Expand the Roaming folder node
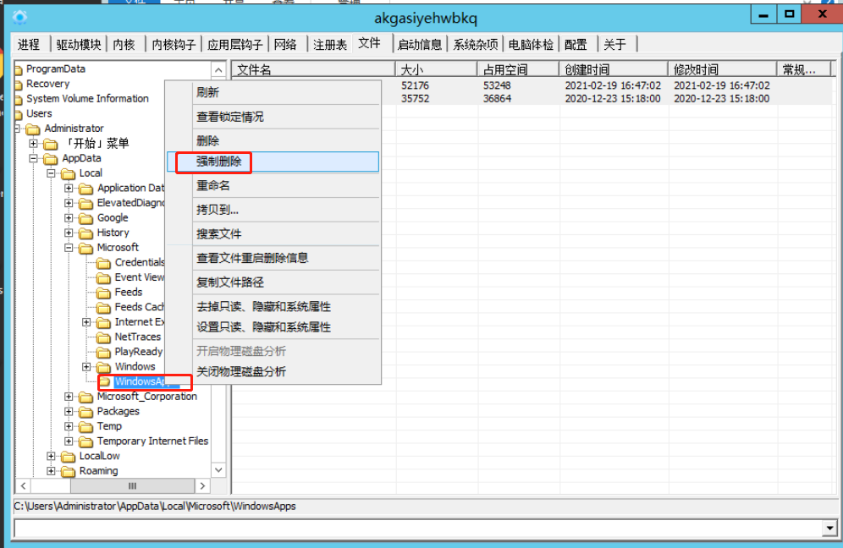Image resolution: width=843 pixels, height=548 pixels. tap(51, 471)
